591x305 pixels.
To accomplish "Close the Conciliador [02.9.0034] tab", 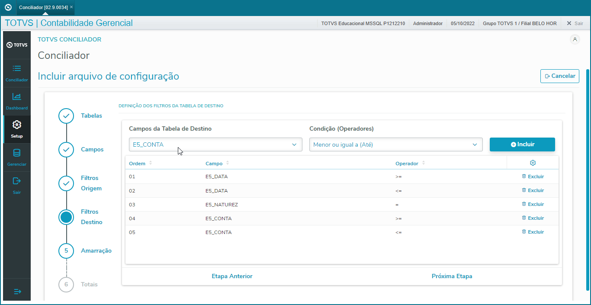I will pos(71,7).
